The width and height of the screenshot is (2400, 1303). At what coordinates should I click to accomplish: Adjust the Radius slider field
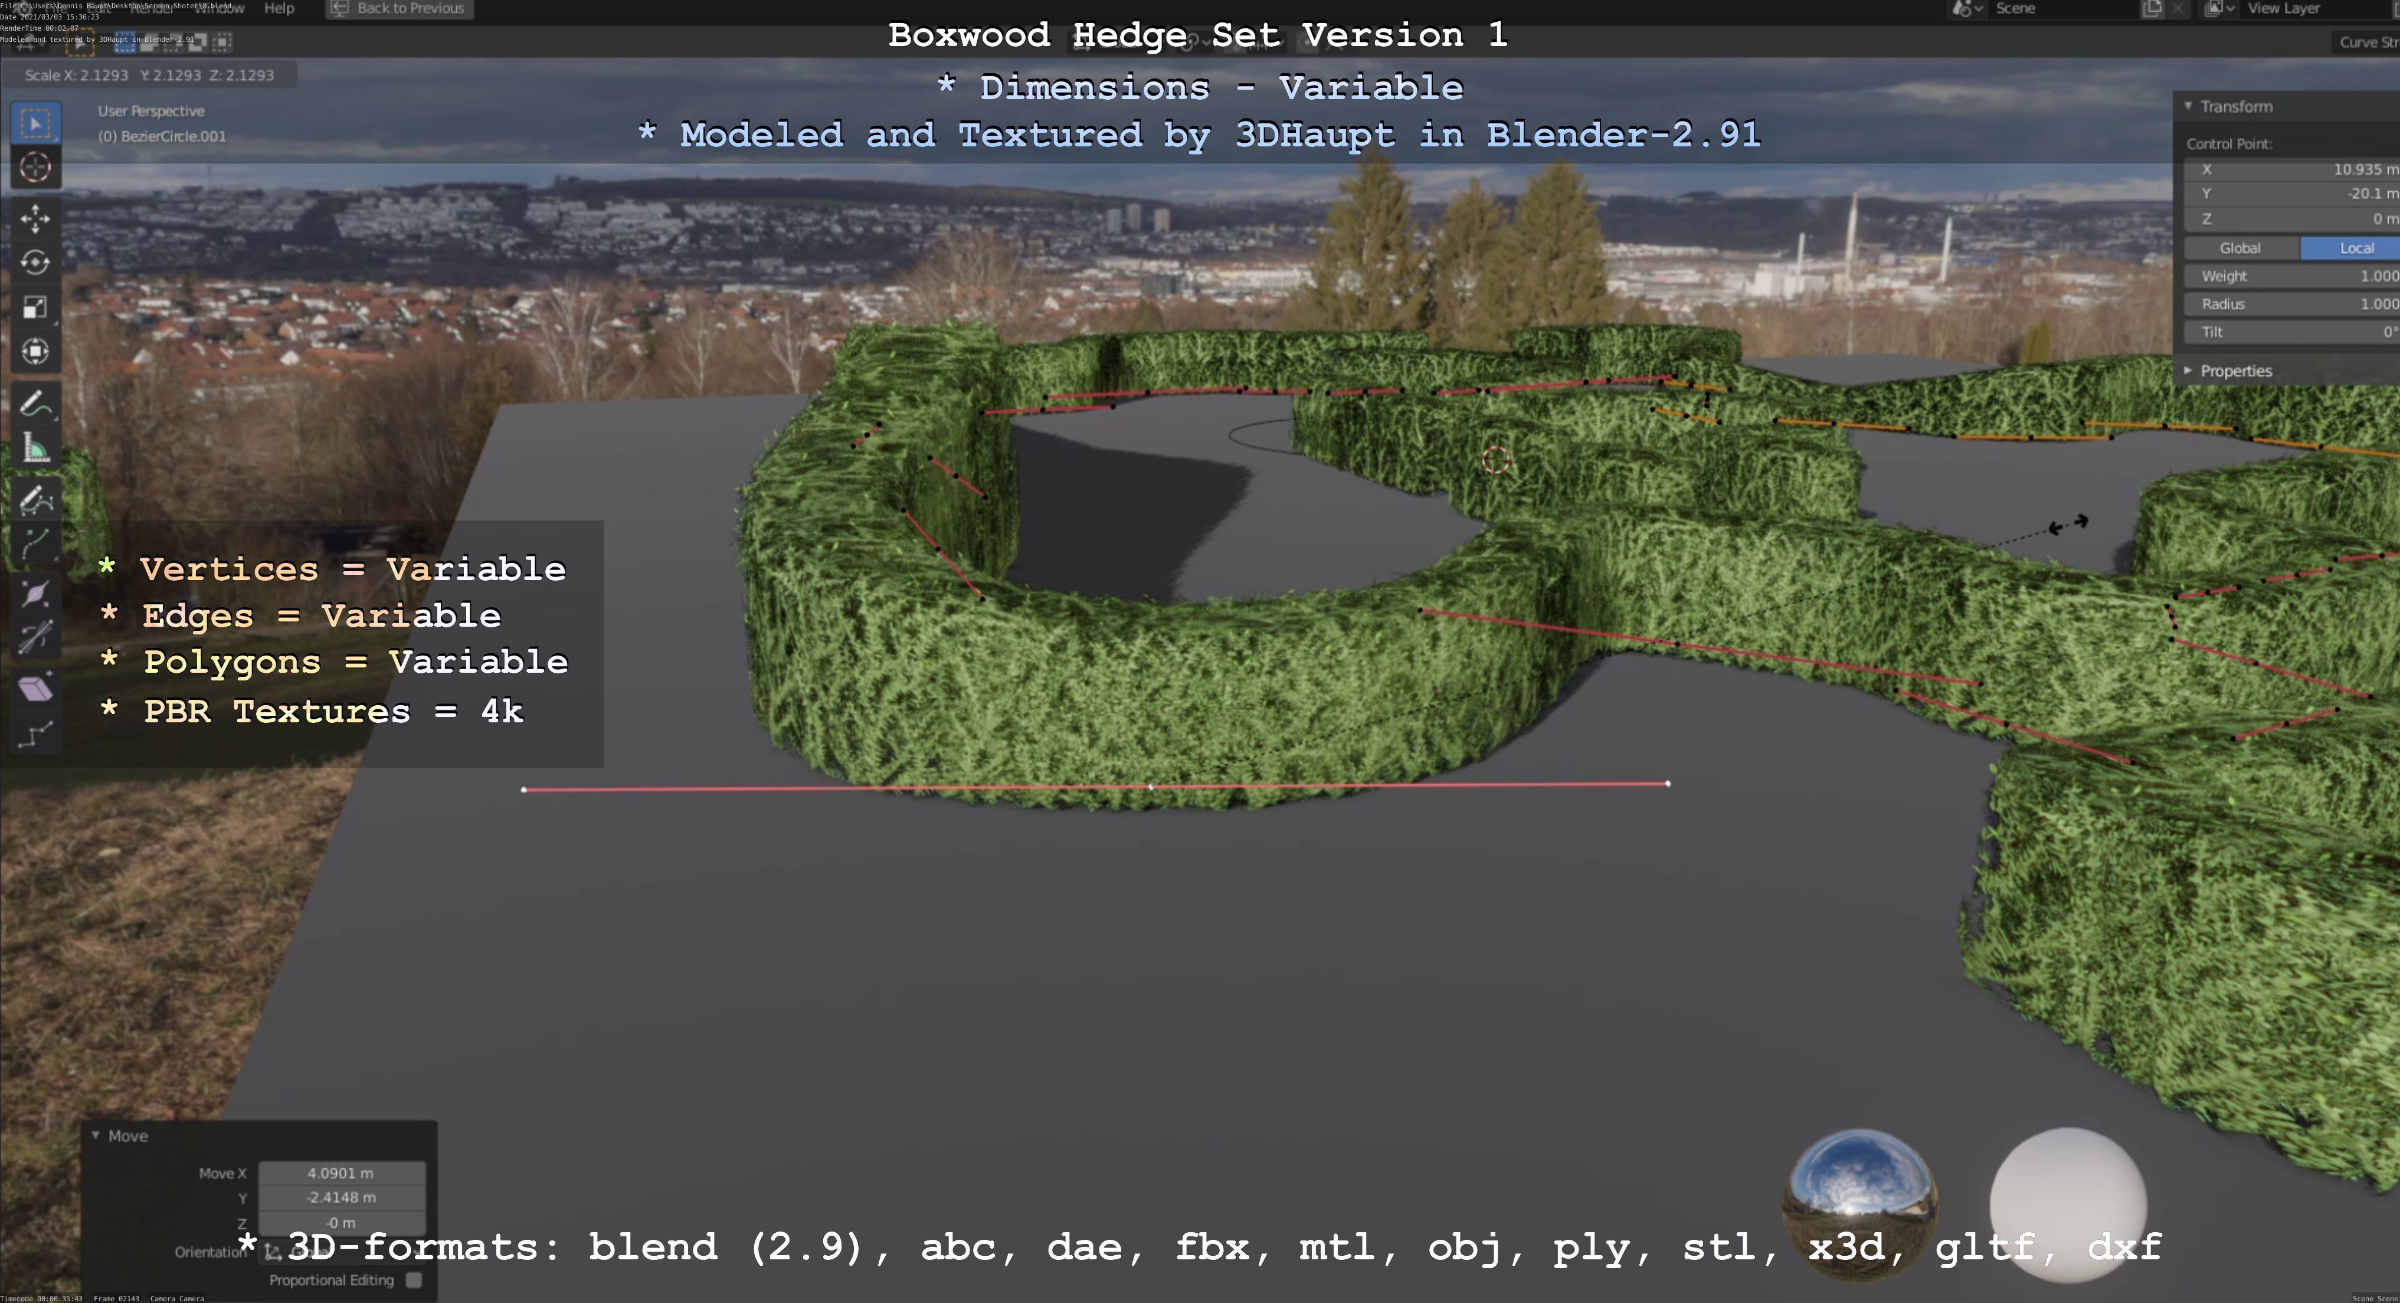click(2292, 304)
